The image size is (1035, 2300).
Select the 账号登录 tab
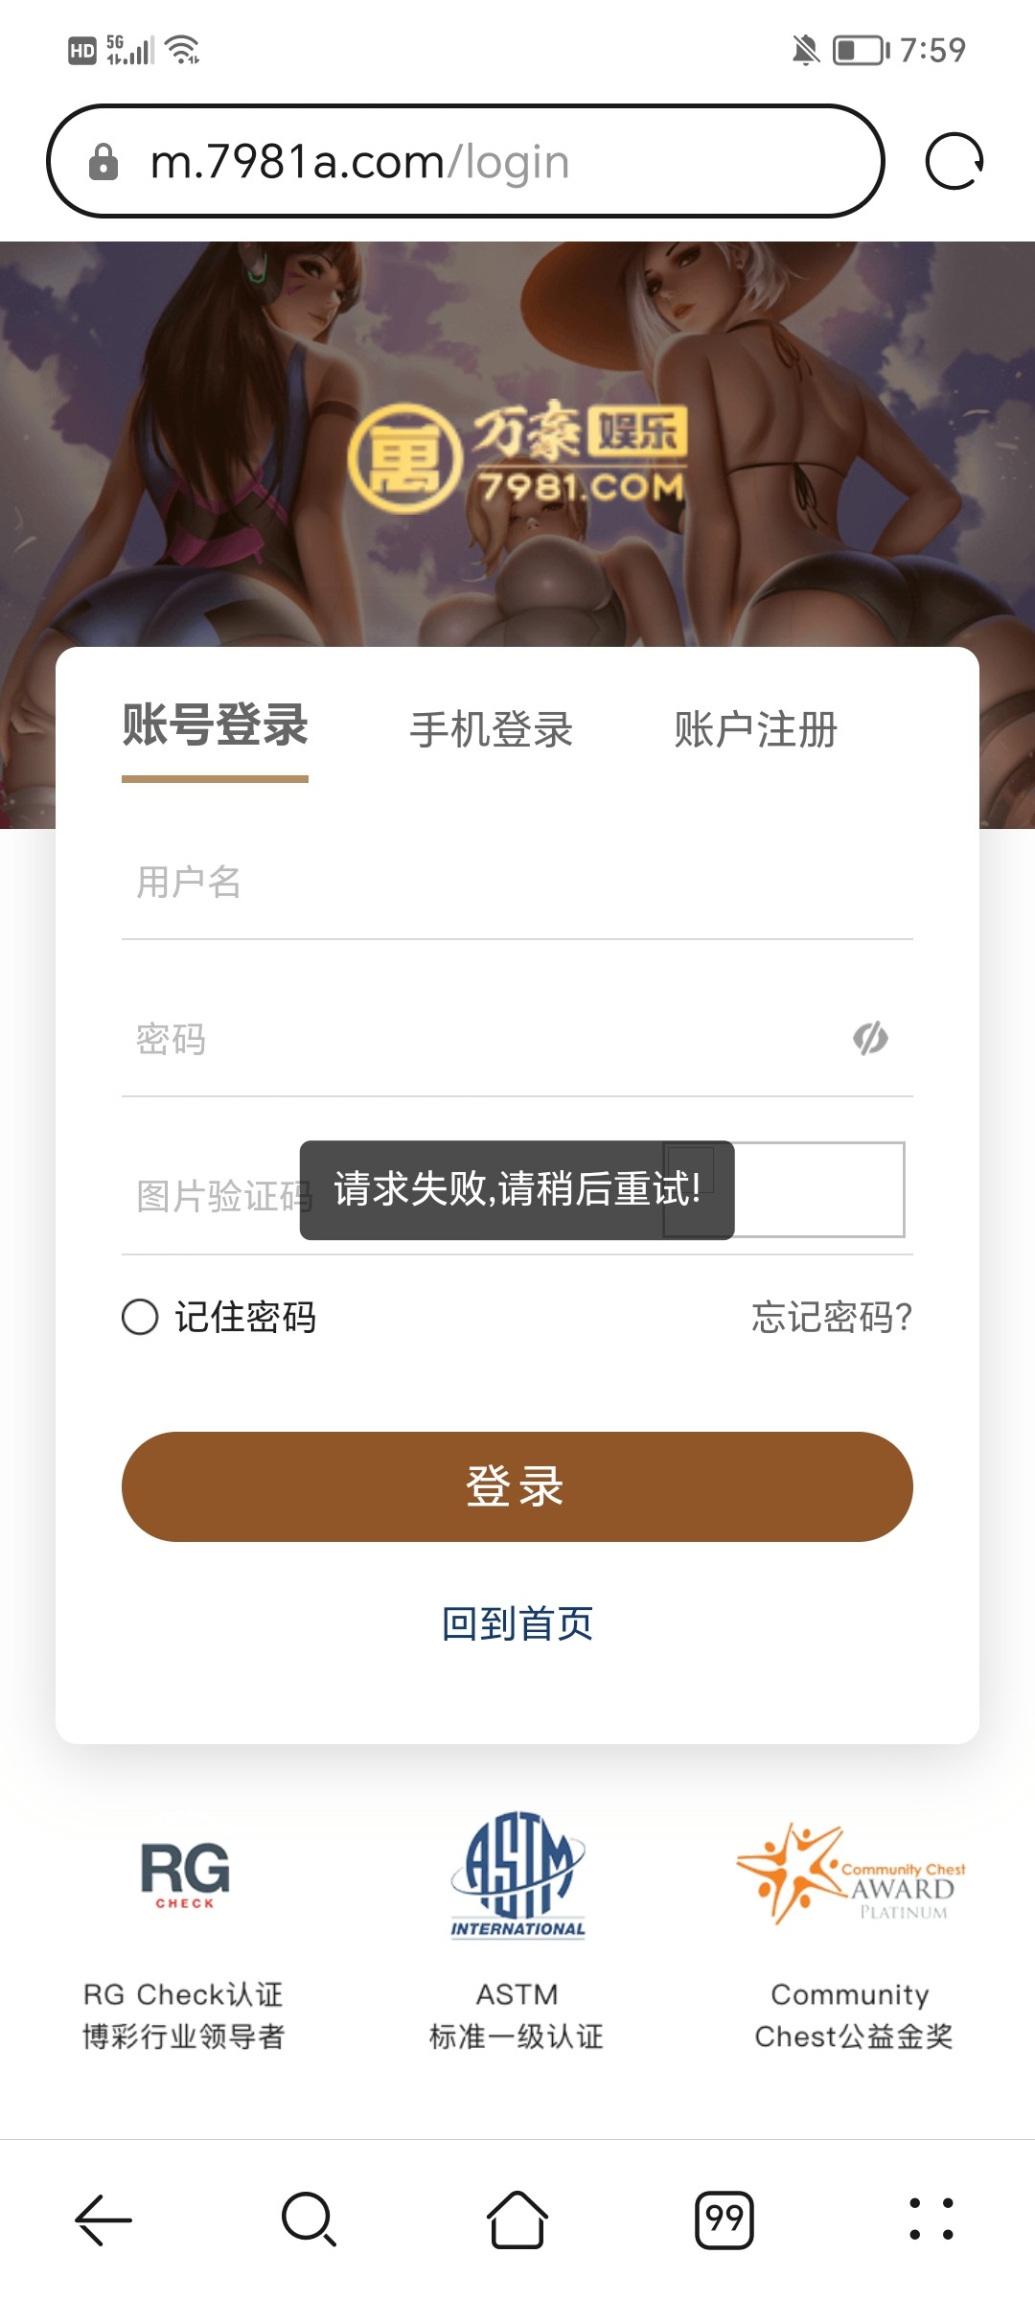click(x=215, y=725)
